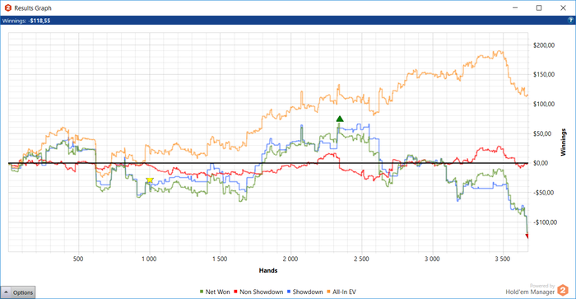The height and width of the screenshot is (299, 576).
Task: Click the 500 hands axis label
Action: (78, 259)
